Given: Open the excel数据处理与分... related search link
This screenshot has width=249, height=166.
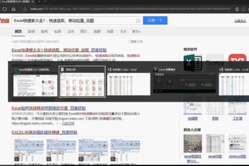Looking at the screenshot, I should coord(193,159).
